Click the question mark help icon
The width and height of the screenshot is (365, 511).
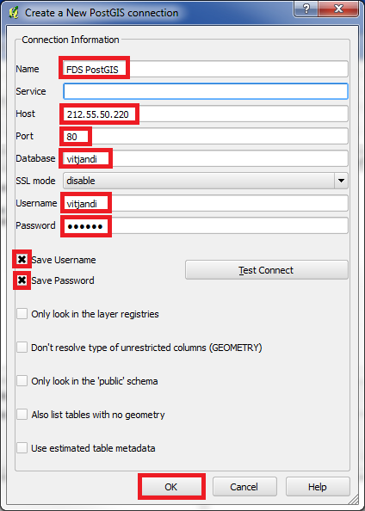(306, 9)
